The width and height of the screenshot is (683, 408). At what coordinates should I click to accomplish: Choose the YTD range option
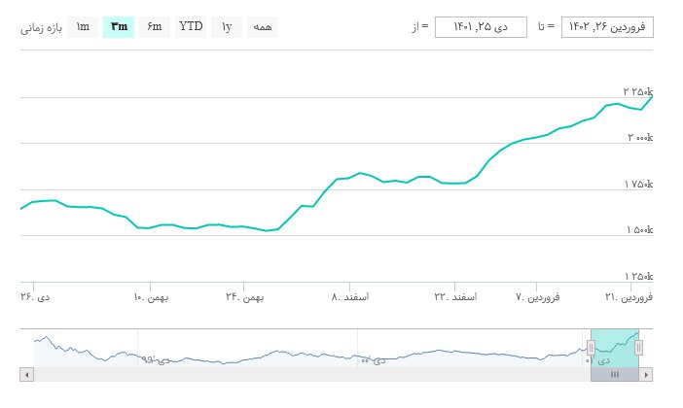[x=191, y=26]
